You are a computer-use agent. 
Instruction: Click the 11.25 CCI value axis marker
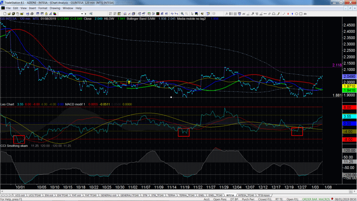pyautogui.click(x=349, y=162)
